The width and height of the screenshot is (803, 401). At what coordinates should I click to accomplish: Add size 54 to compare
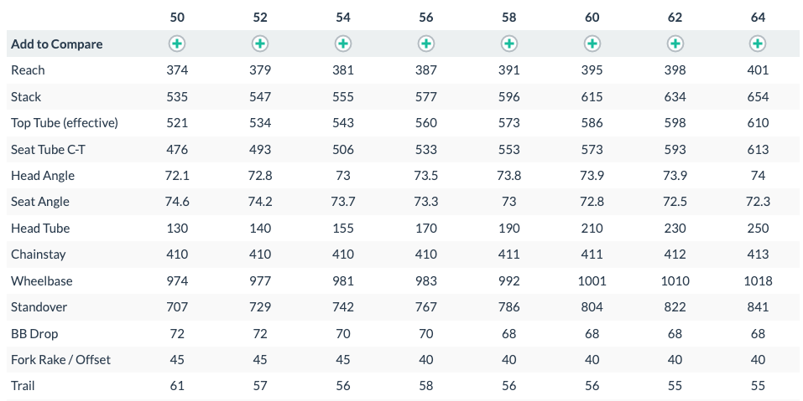pyautogui.click(x=343, y=44)
